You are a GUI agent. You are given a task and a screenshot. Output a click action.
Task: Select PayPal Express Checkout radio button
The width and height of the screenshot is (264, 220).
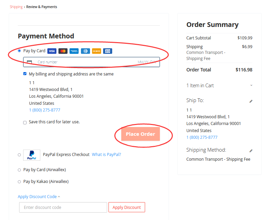coord(19,155)
